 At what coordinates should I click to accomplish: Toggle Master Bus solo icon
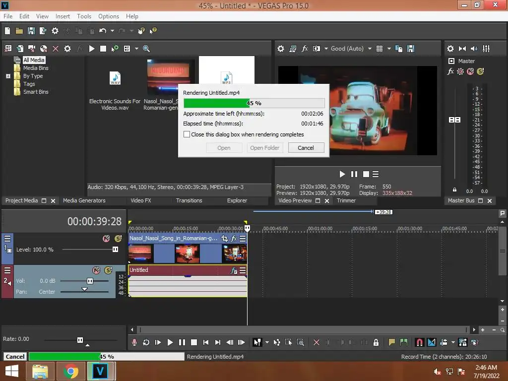(x=480, y=71)
